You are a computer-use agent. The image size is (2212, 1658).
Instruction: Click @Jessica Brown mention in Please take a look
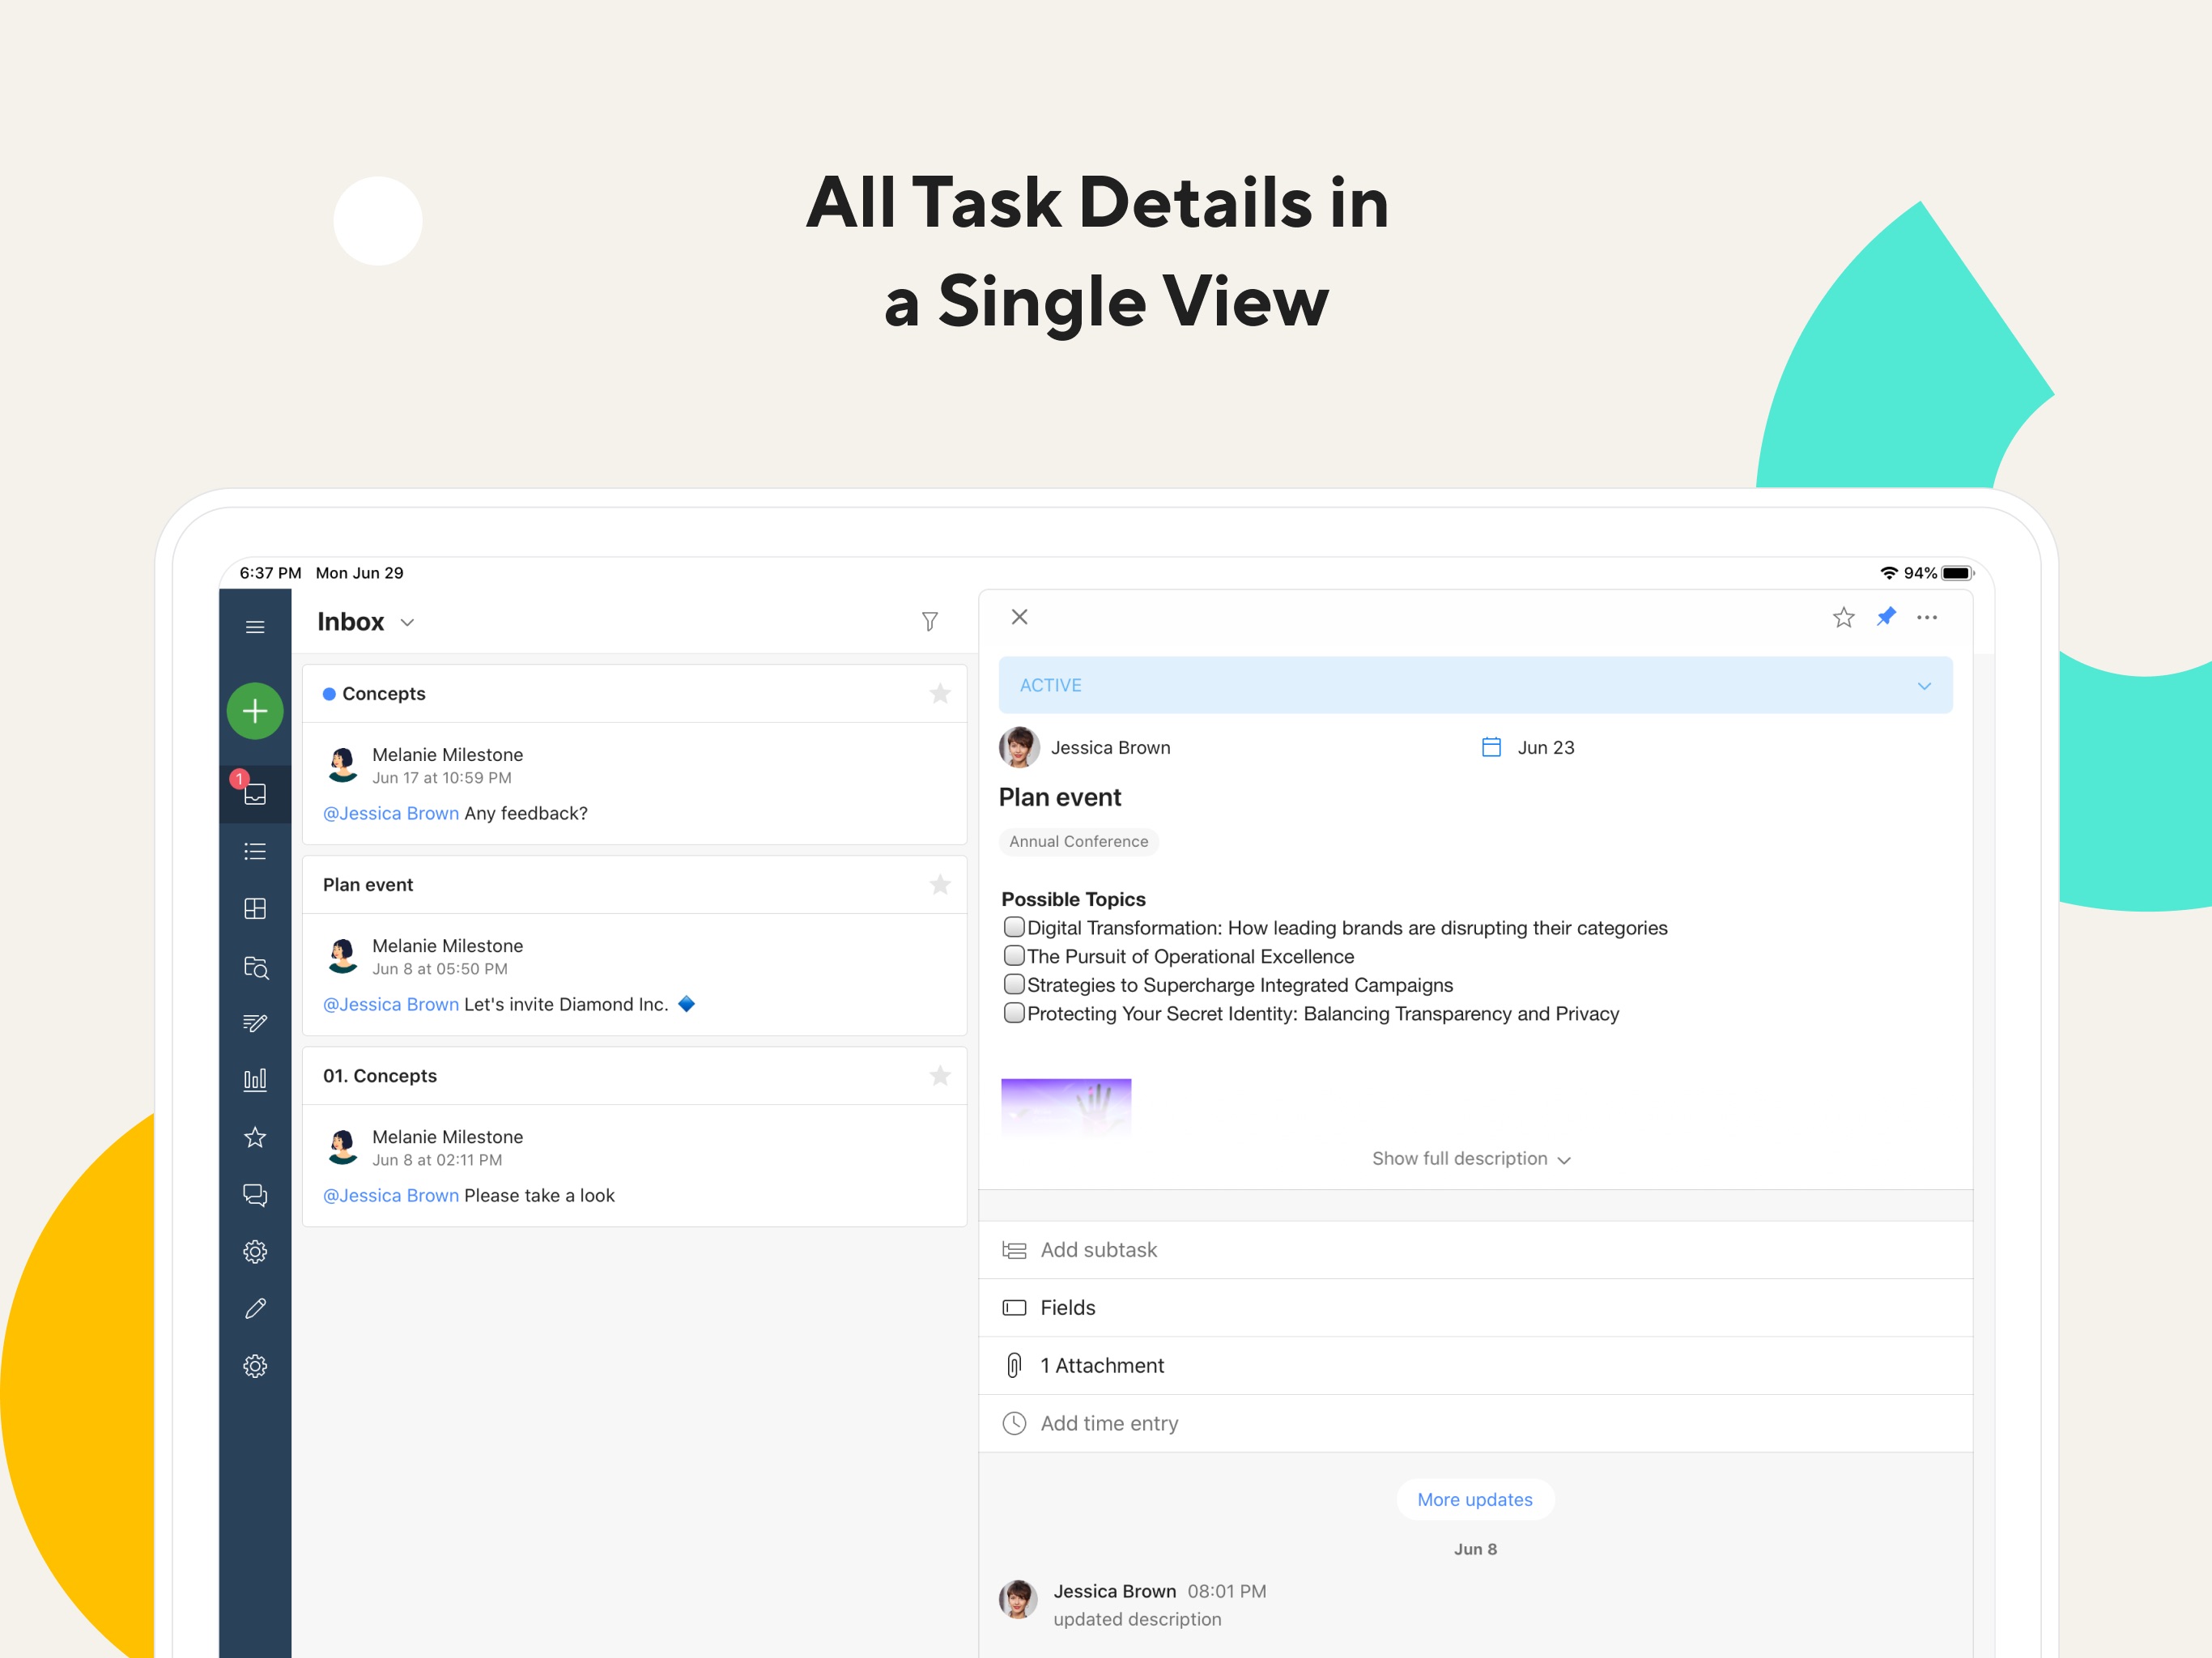[x=391, y=1195]
